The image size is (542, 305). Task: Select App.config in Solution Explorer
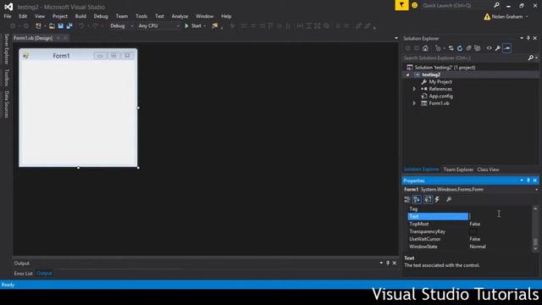tap(440, 96)
